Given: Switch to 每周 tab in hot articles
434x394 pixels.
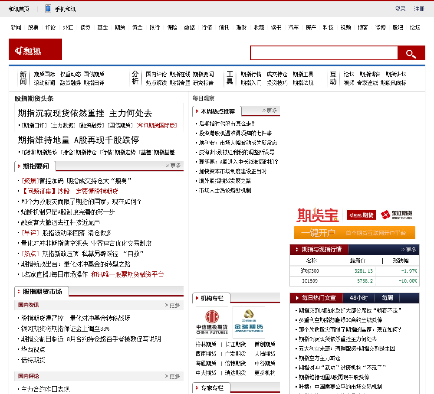Looking at the screenshot, I should [387, 298].
